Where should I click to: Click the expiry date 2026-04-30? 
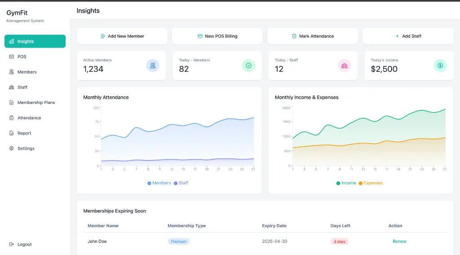pos(274,241)
